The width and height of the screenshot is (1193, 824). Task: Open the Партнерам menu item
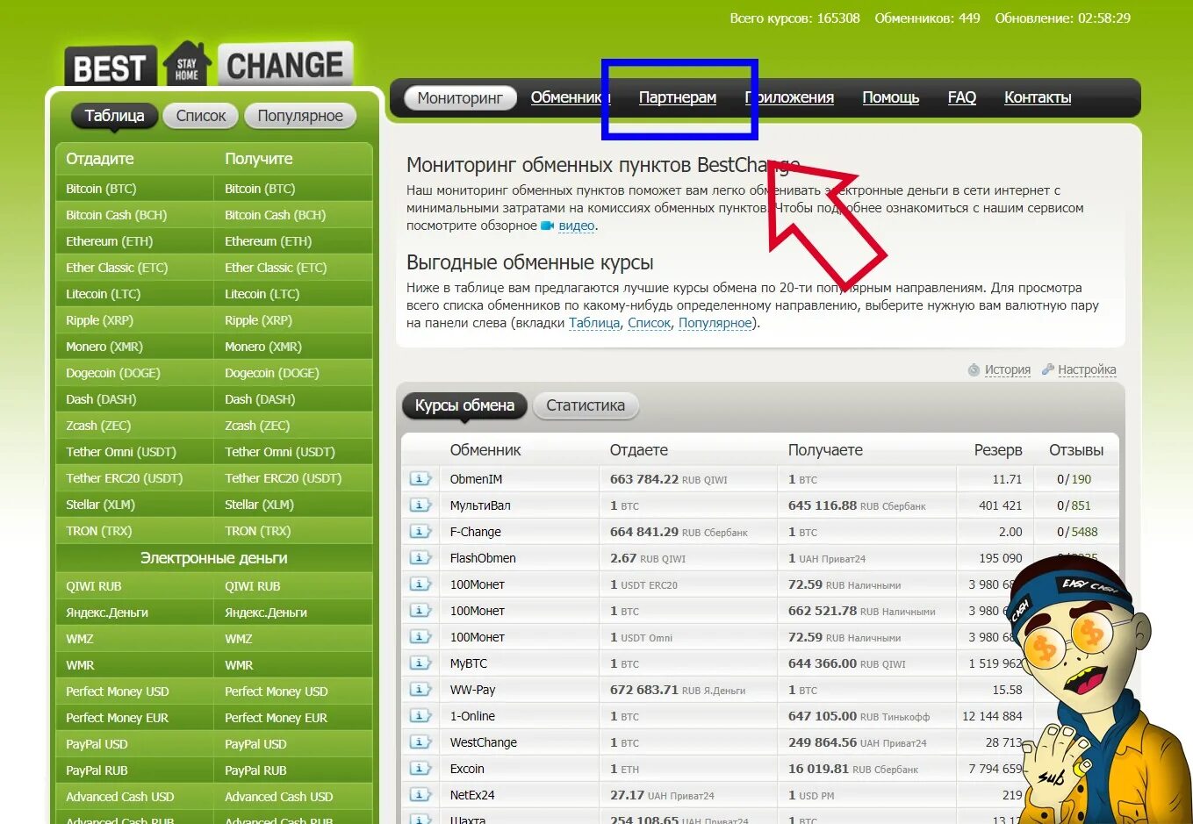678,97
